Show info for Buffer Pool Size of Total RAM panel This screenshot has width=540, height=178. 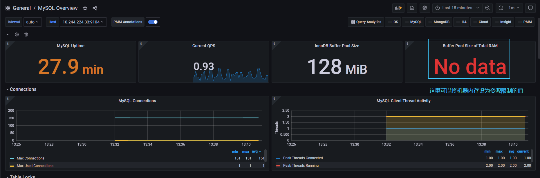[407, 44]
